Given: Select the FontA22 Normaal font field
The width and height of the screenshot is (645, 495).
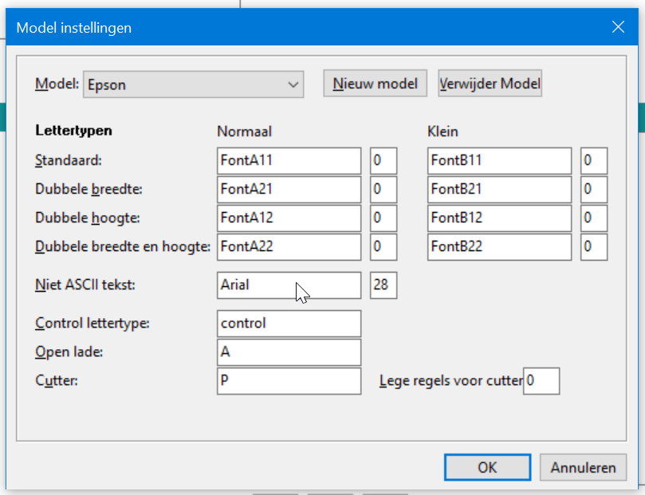Looking at the screenshot, I should pyautogui.click(x=289, y=247).
